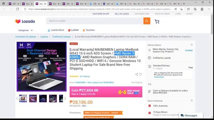Close the Dell browser tab

(72, 4)
